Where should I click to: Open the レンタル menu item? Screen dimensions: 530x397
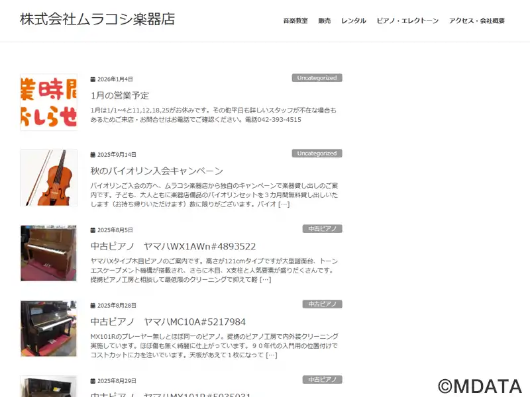coord(354,21)
